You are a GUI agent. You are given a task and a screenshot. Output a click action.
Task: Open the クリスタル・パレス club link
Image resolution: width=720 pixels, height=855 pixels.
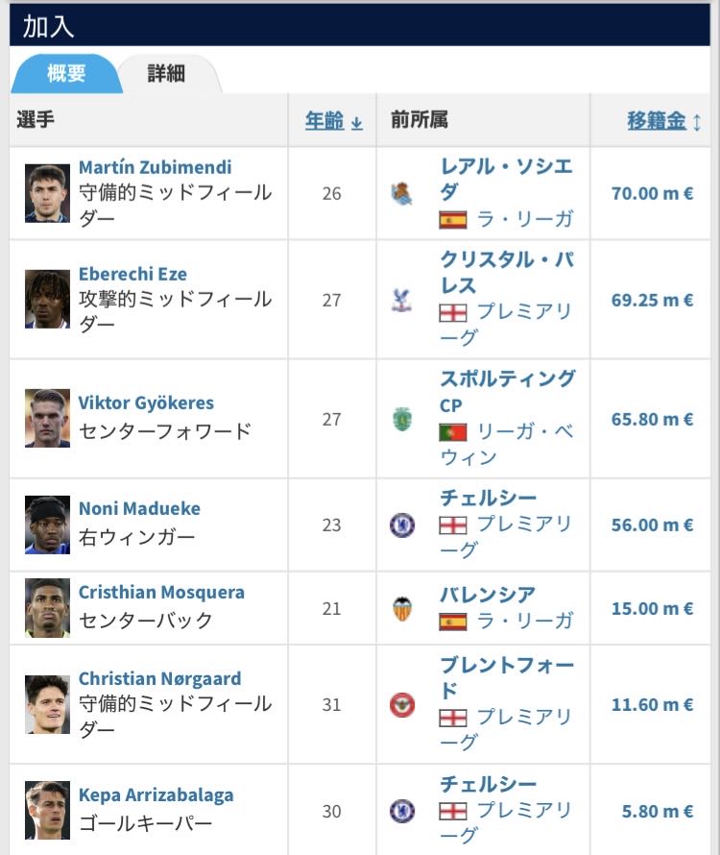coord(507,273)
